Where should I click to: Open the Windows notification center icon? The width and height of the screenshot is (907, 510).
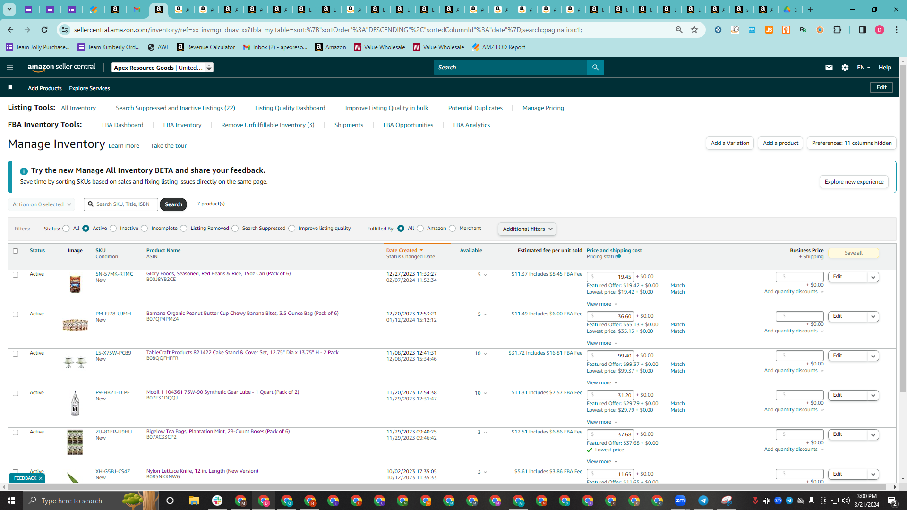coord(892,501)
